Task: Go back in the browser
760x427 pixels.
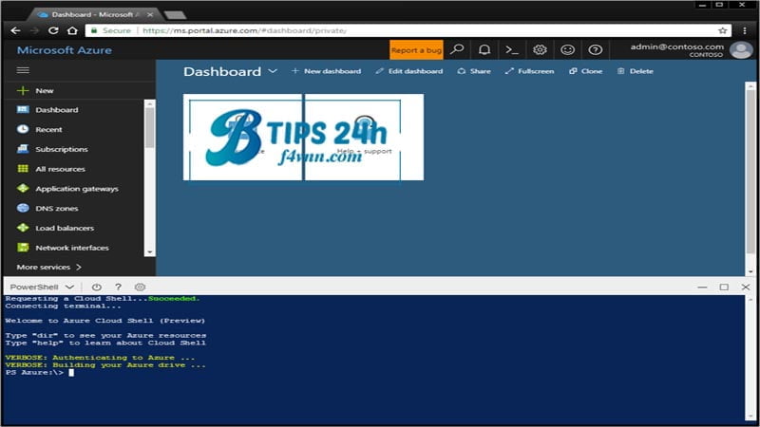Action: [x=15, y=30]
